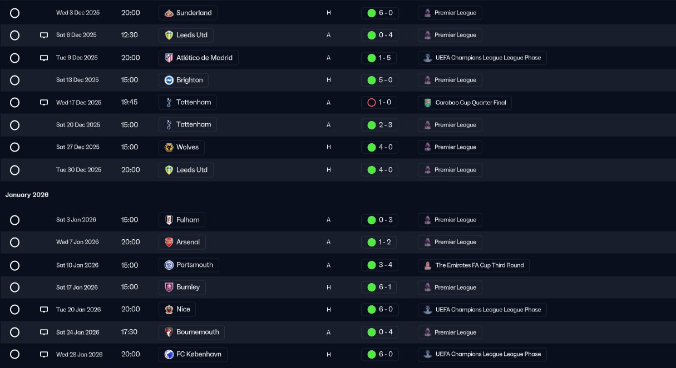Select the radio circle for Fulham fixture
The image size is (676, 368).
15,220
